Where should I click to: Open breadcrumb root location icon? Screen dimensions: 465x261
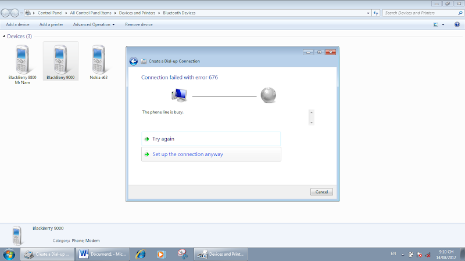[27, 13]
